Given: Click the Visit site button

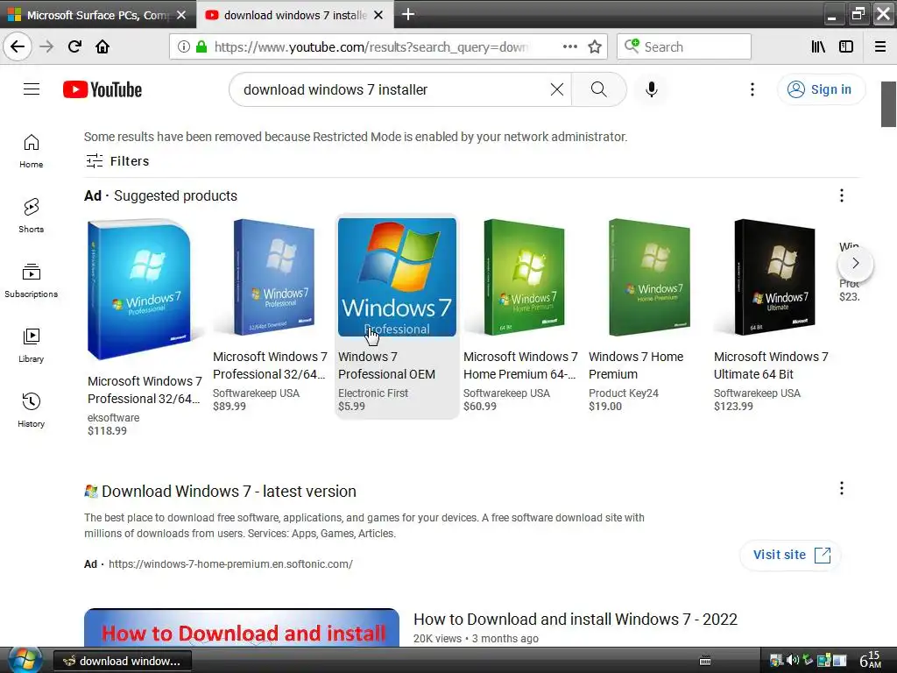Looking at the screenshot, I should pyautogui.click(x=791, y=555).
